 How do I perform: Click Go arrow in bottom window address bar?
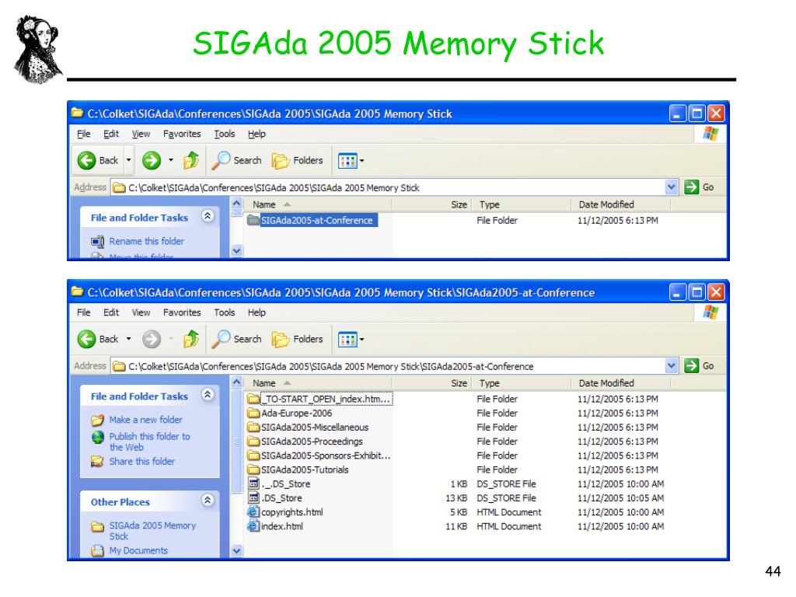point(691,366)
